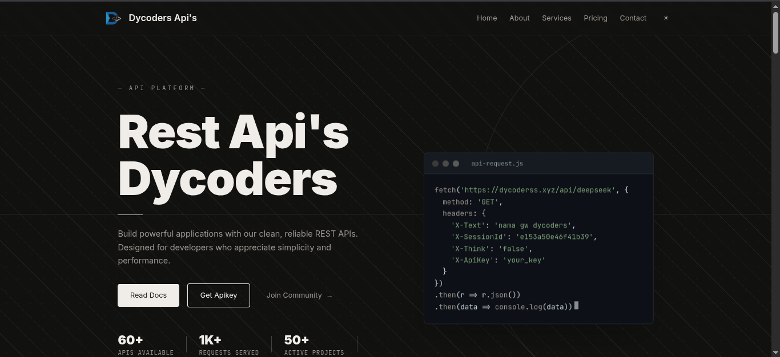The image size is (780, 357).
Task: Open the Services nav item
Action: [x=557, y=18]
